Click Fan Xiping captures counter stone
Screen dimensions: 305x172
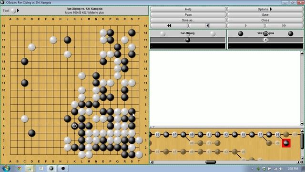(x=187, y=40)
